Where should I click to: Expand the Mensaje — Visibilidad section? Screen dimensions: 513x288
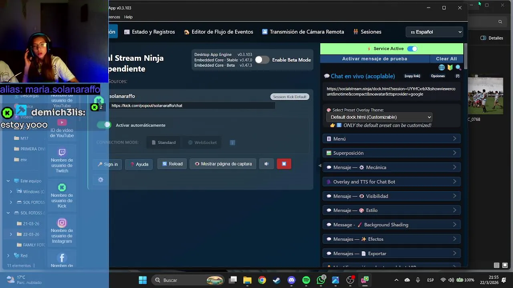pos(392,196)
